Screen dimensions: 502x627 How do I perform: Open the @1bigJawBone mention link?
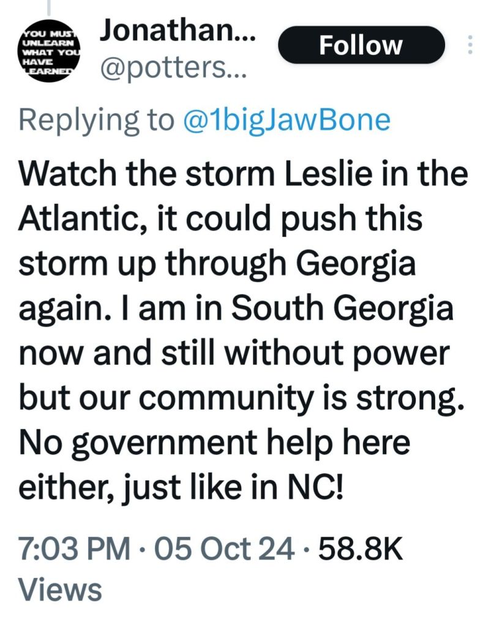(x=286, y=119)
